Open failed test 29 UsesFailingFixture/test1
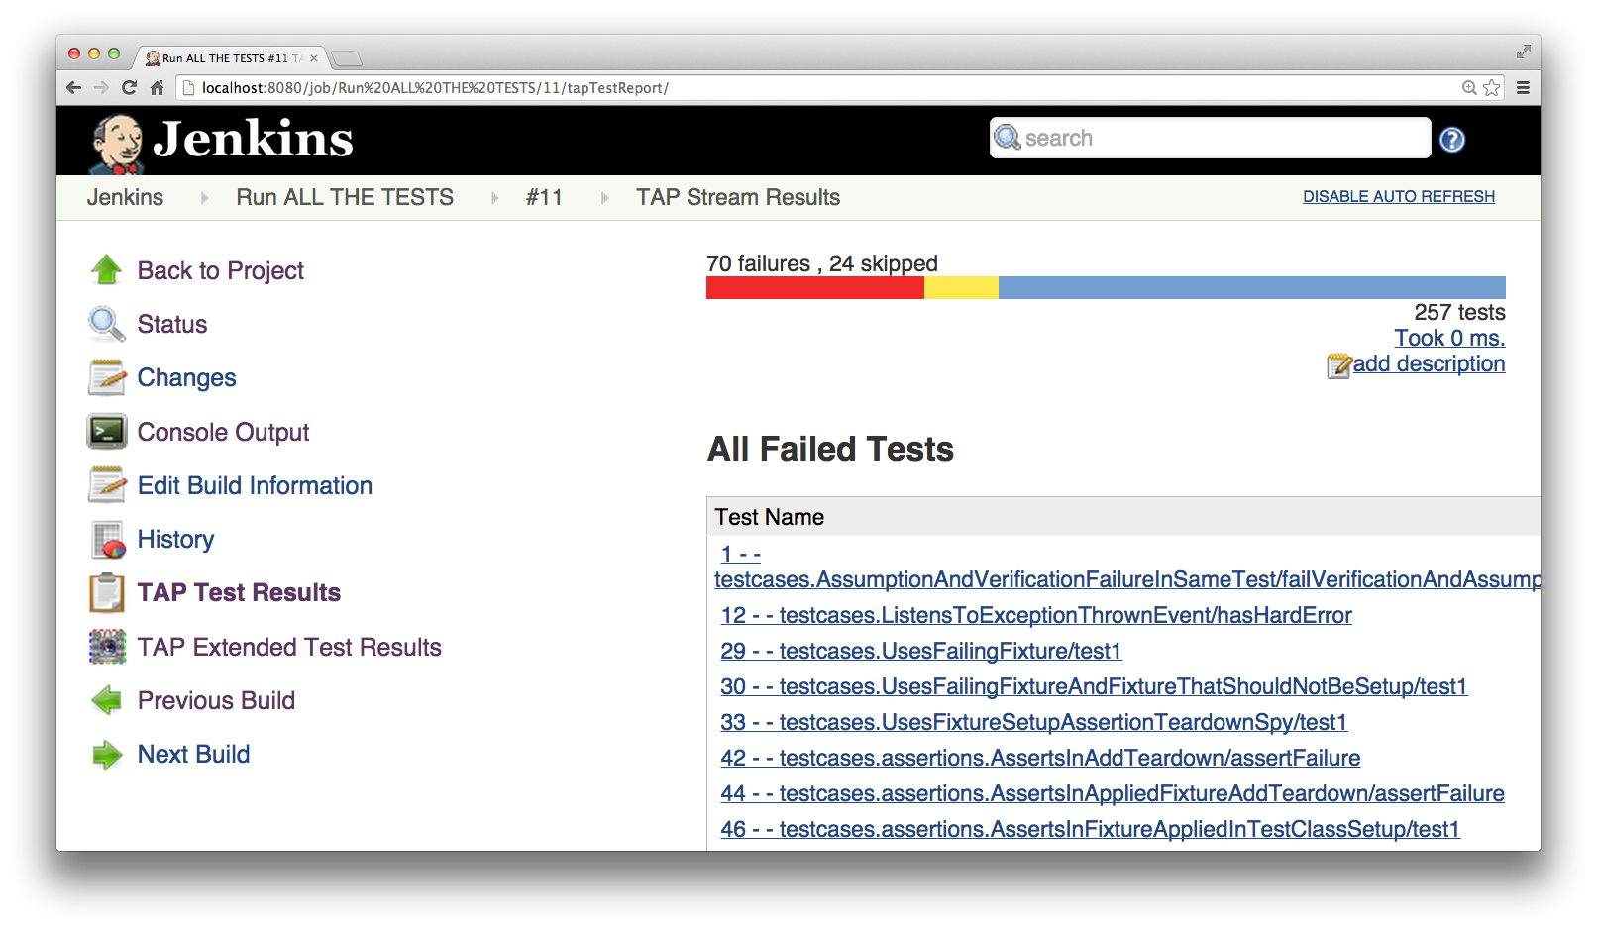 920,651
